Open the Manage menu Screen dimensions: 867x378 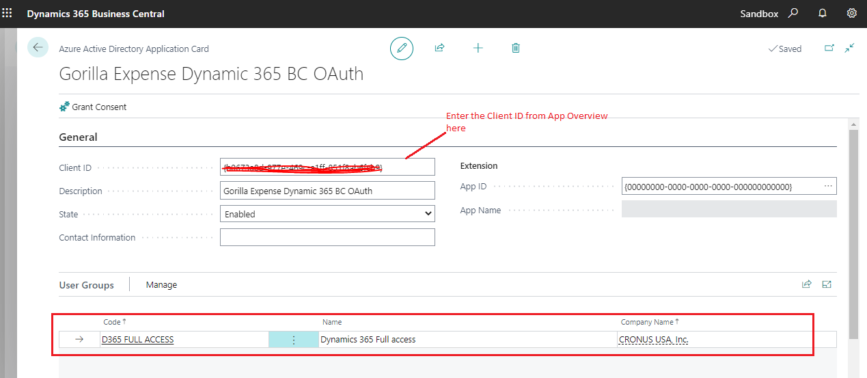(161, 284)
